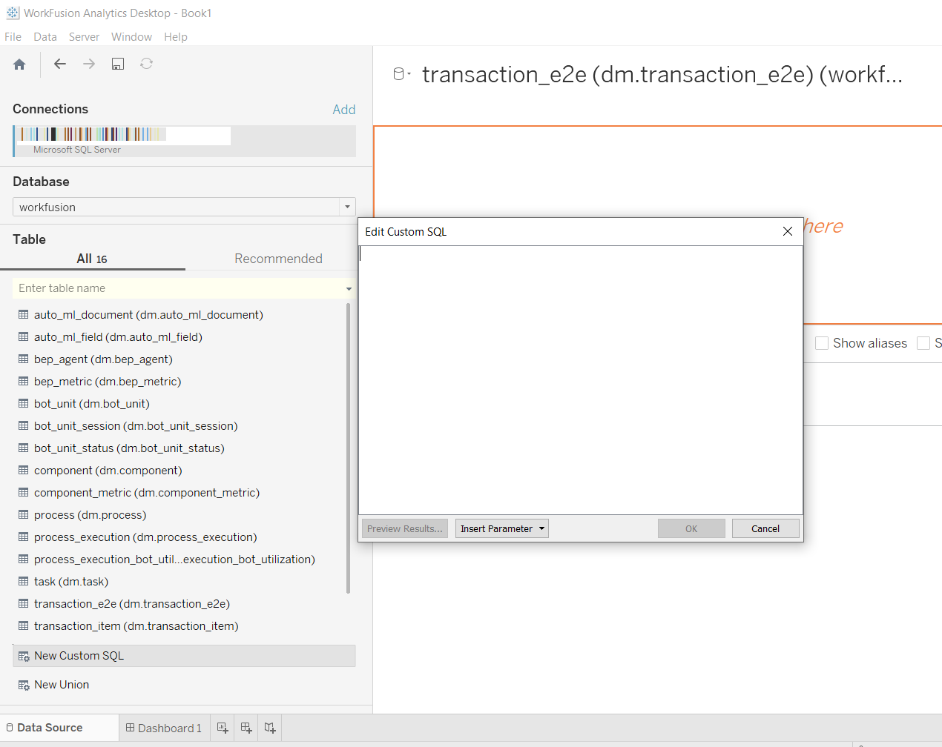Go to the Home start page icon

[19, 64]
